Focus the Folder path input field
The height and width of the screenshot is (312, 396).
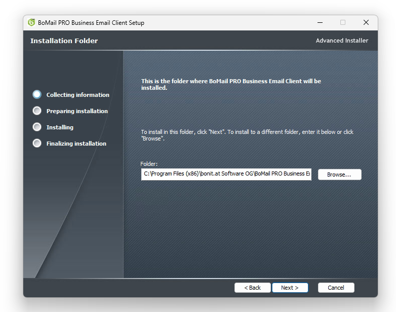(226, 174)
